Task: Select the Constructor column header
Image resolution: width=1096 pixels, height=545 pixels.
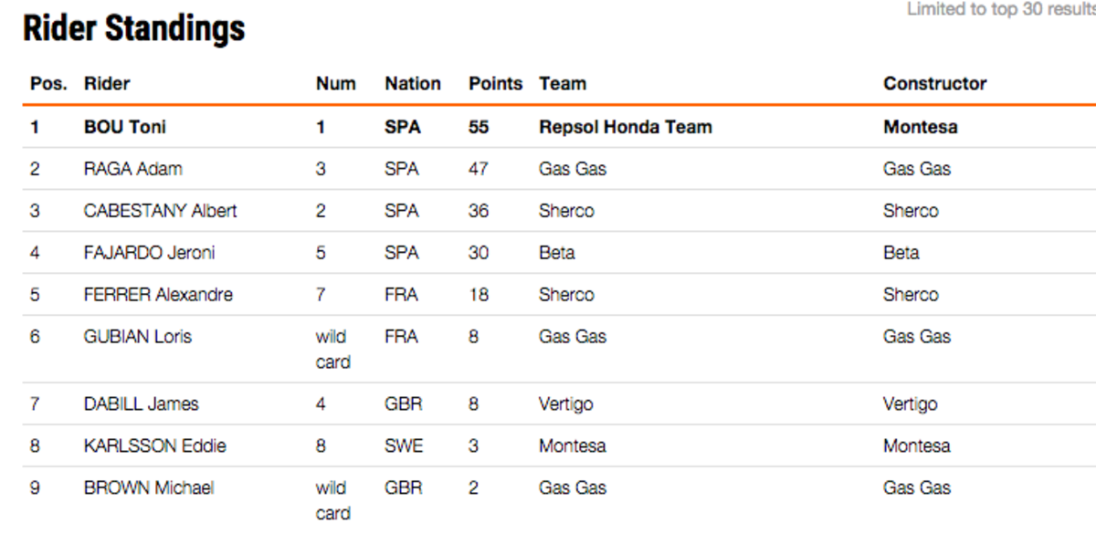Action: click(935, 83)
